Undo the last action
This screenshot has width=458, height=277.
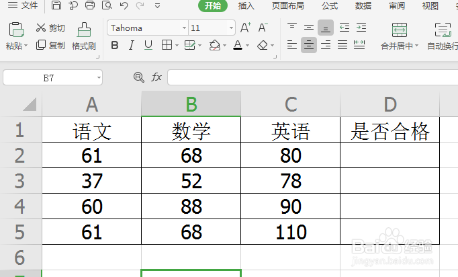[124, 5]
